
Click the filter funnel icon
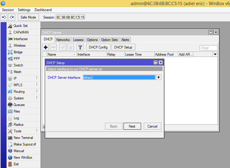point(80,47)
